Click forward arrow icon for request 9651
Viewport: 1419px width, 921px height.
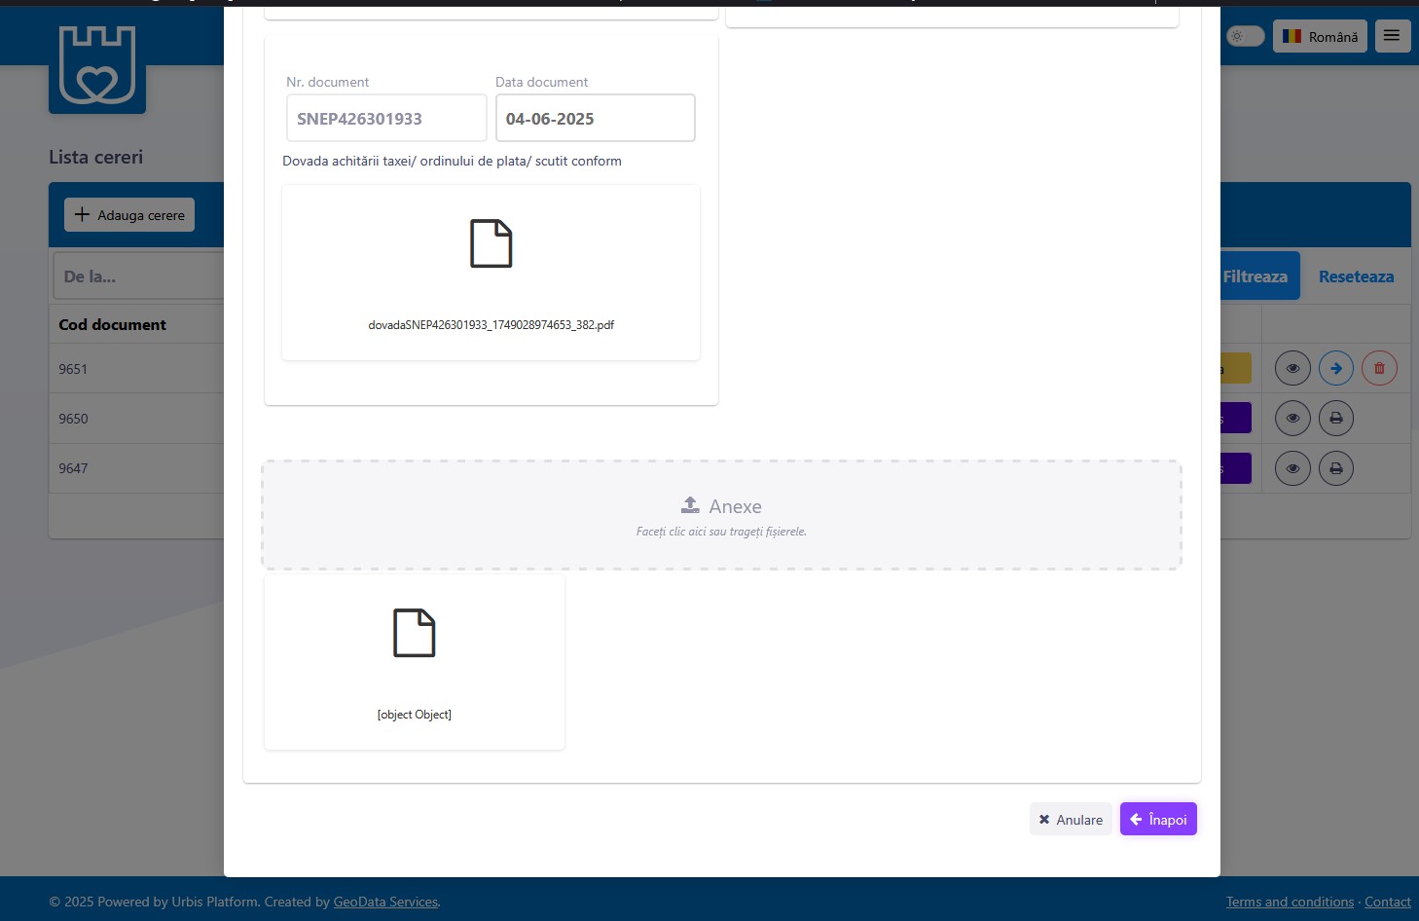tap(1335, 369)
